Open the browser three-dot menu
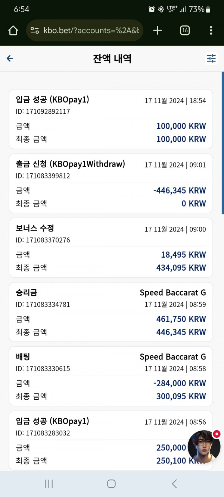The height and width of the screenshot is (497, 224). (x=211, y=31)
